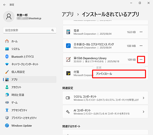This screenshot has width=153, height=135.
Task: Open more options for 日本語 ローカル エクスペリエンス パック
Action: coord(141,46)
